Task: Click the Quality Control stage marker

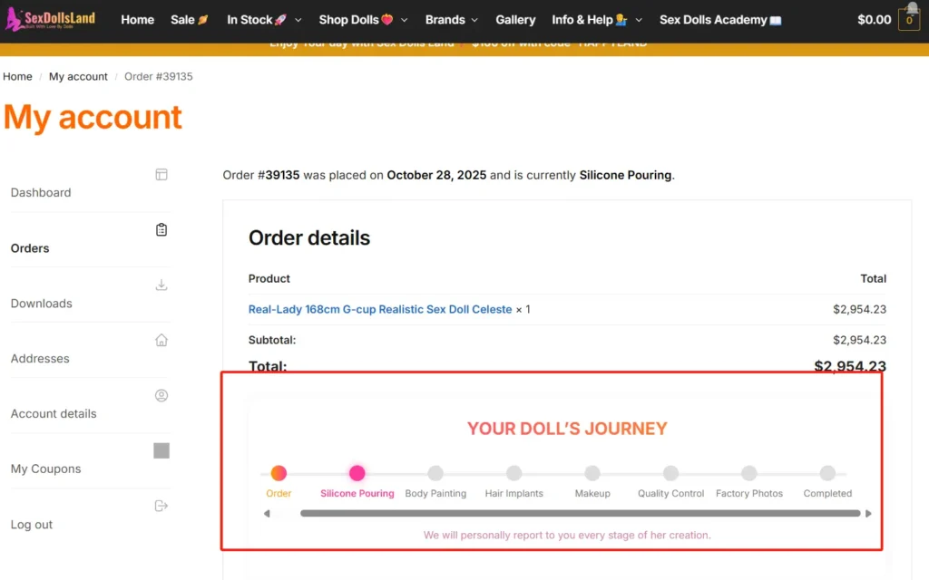Action: [670, 473]
